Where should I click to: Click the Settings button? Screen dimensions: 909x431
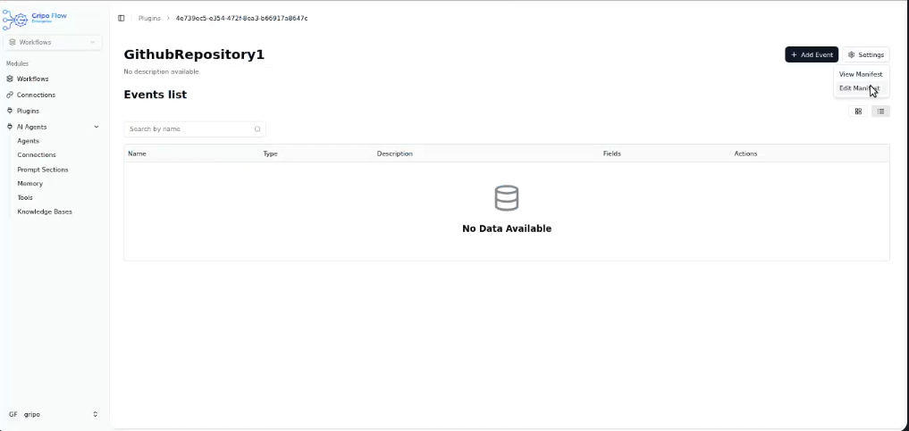click(865, 54)
